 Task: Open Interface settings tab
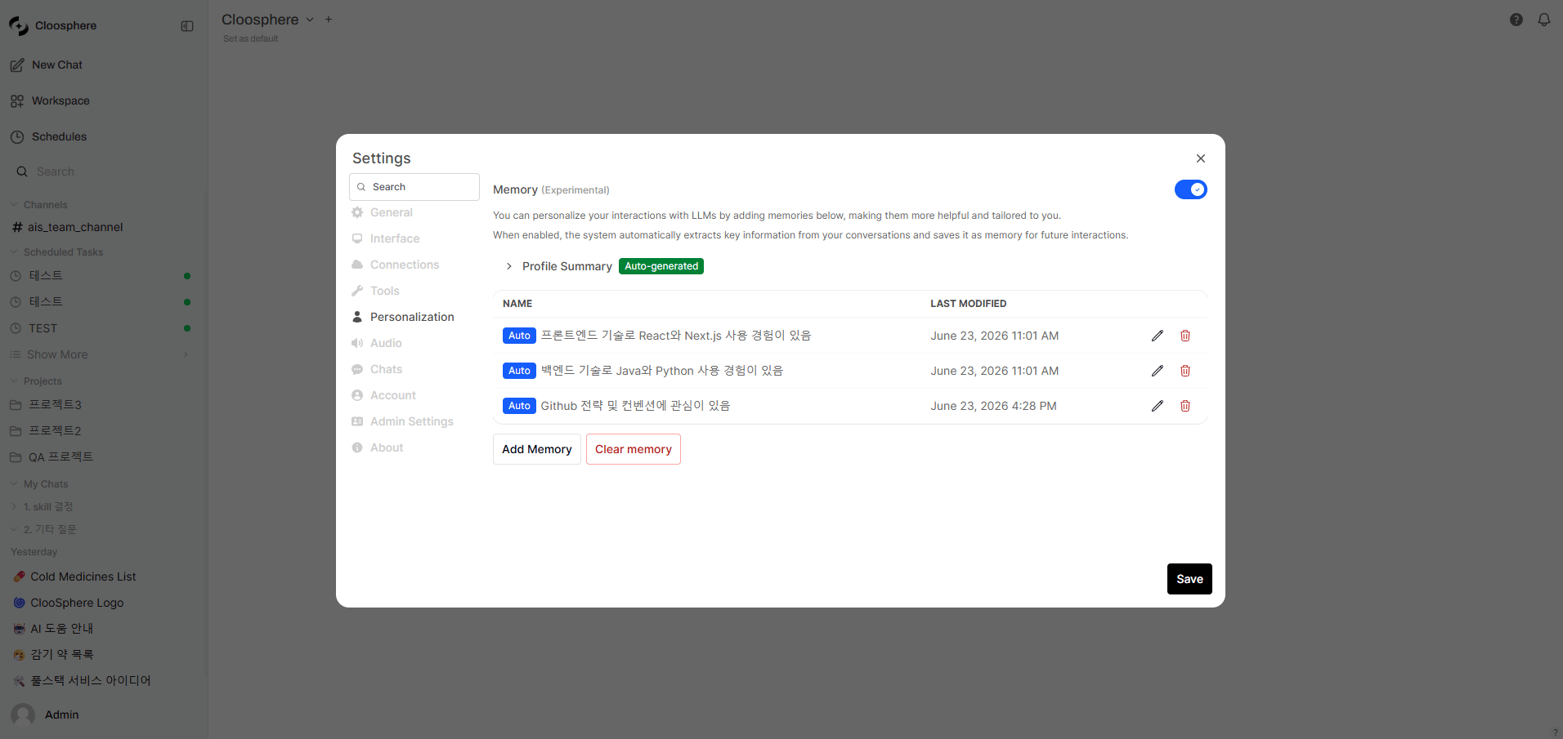point(394,238)
